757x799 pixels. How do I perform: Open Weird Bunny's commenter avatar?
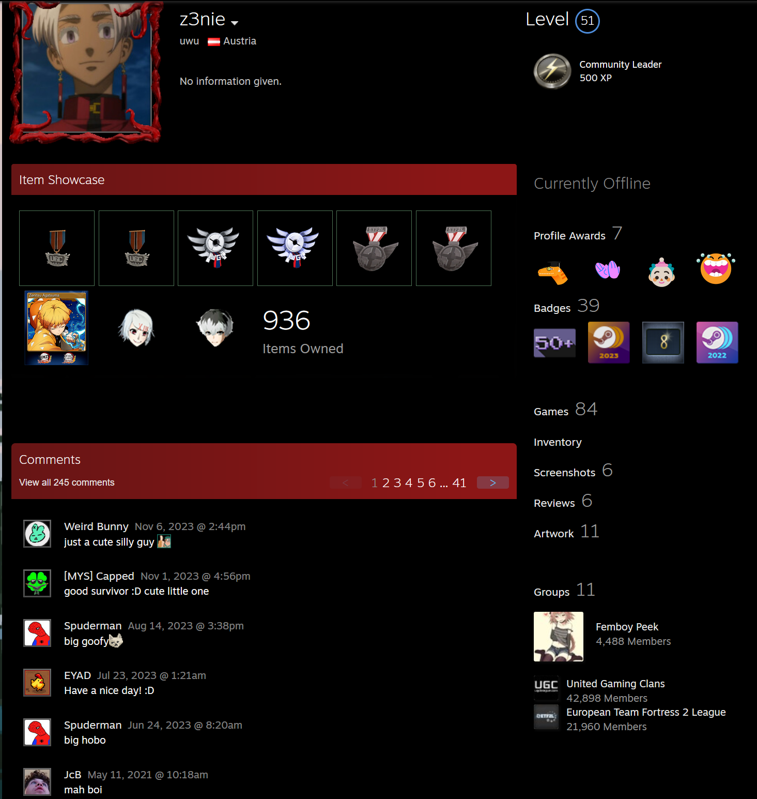(37, 534)
